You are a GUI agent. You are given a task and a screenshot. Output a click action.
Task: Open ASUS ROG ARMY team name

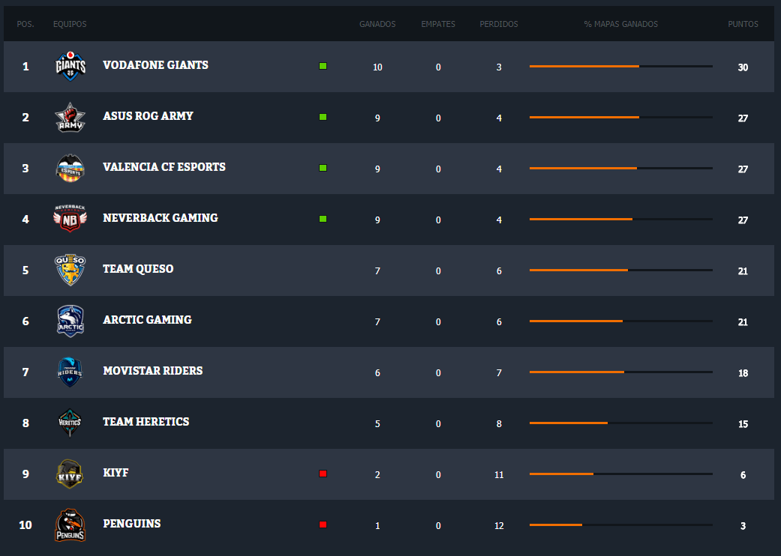[148, 116]
